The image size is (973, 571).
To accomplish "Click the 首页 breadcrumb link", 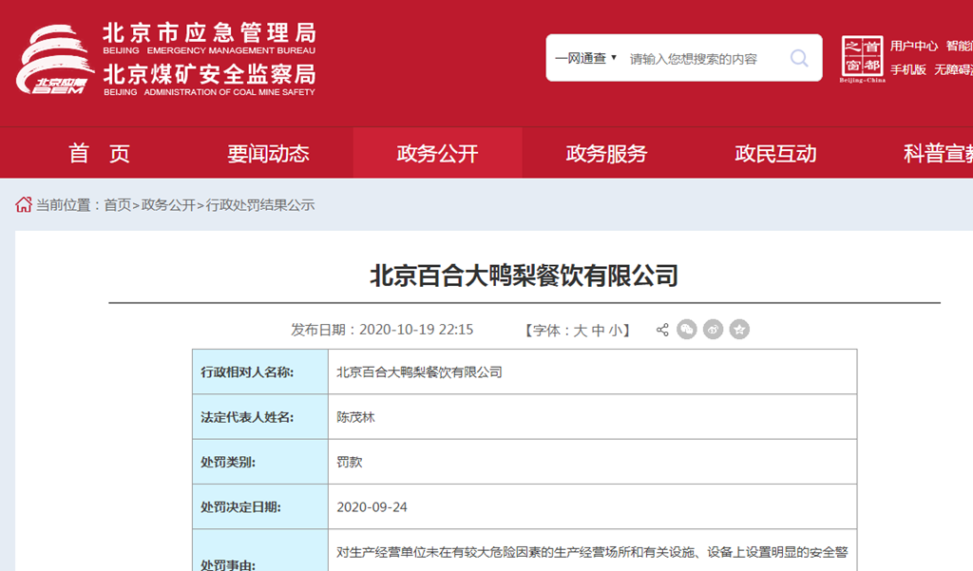I will [117, 205].
